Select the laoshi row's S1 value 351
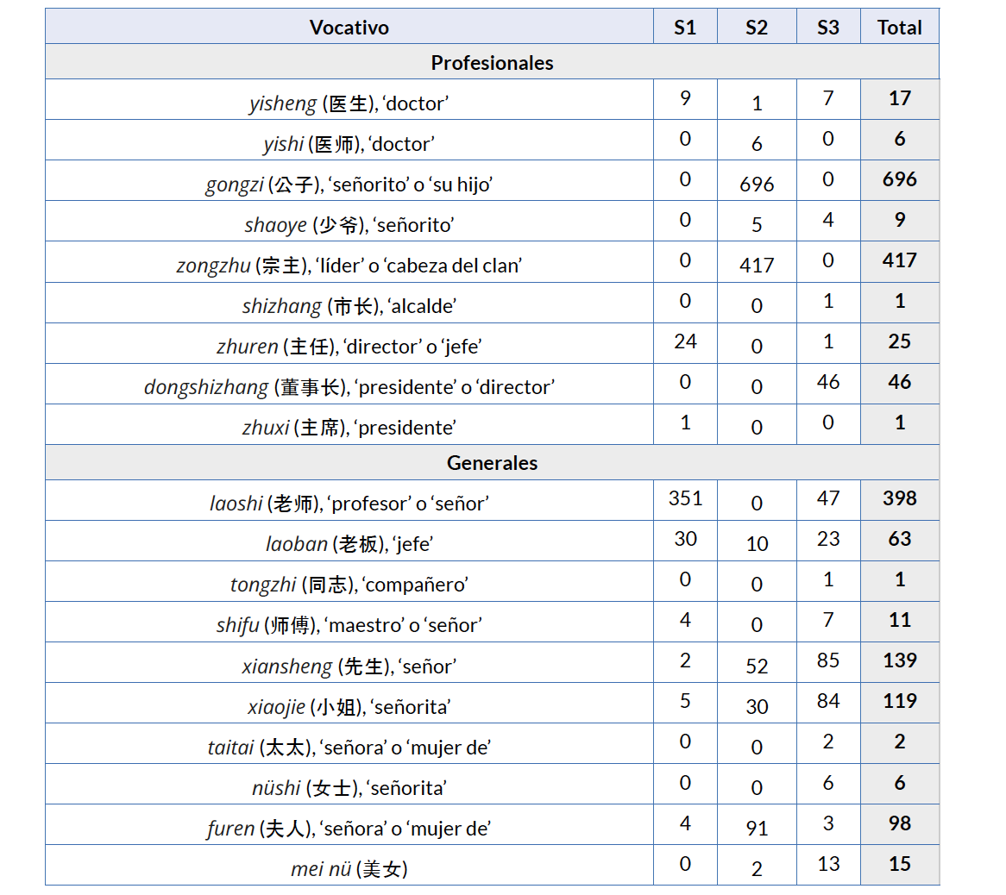Image resolution: width=1006 pixels, height=895 pixels. pyautogui.click(x=685, y=498)
